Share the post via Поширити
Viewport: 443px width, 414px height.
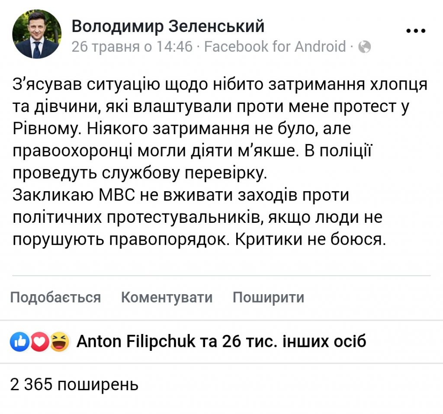point(268,297)
